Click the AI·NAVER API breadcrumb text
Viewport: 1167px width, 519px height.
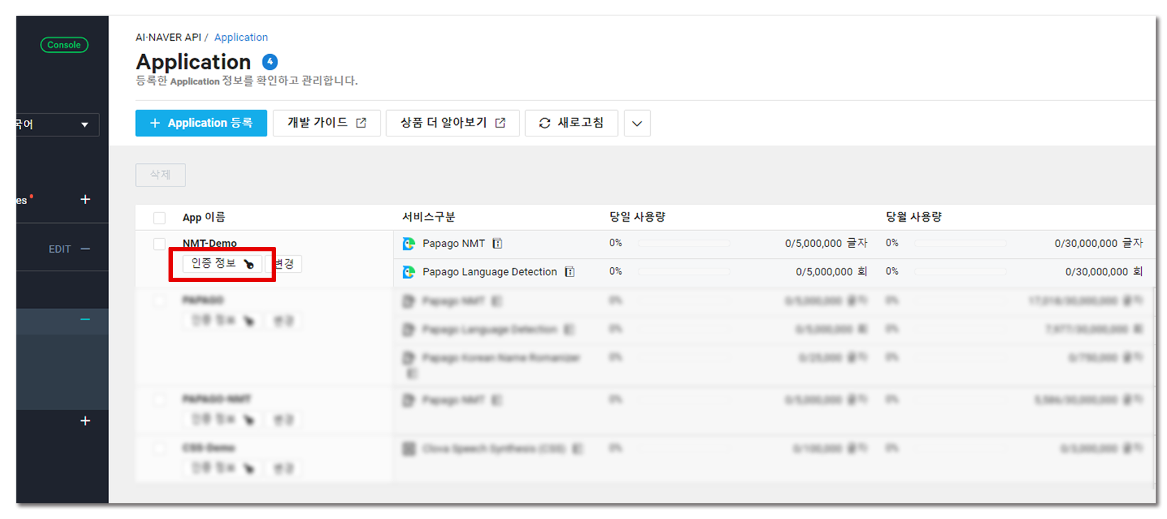click(169, 37)
